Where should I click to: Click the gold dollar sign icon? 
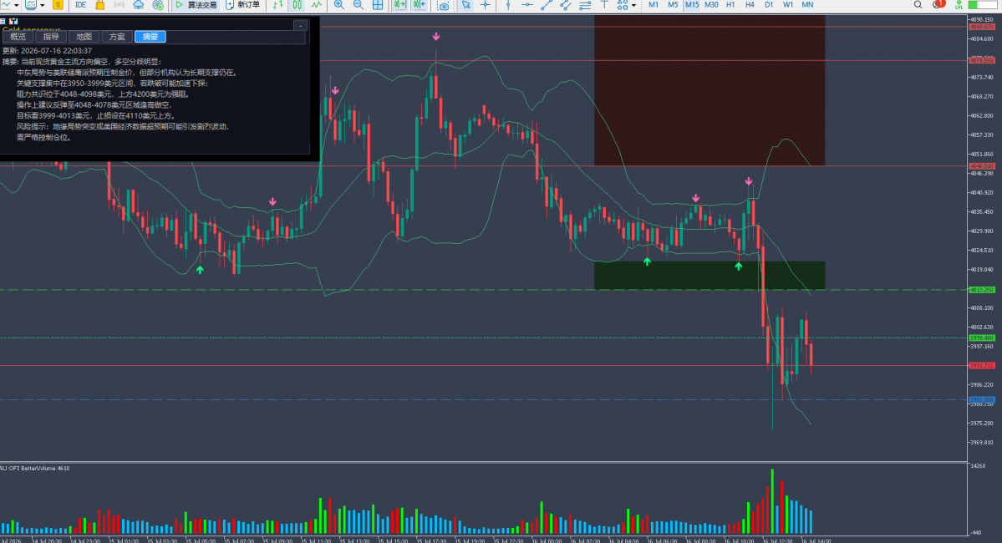[58, 5]
